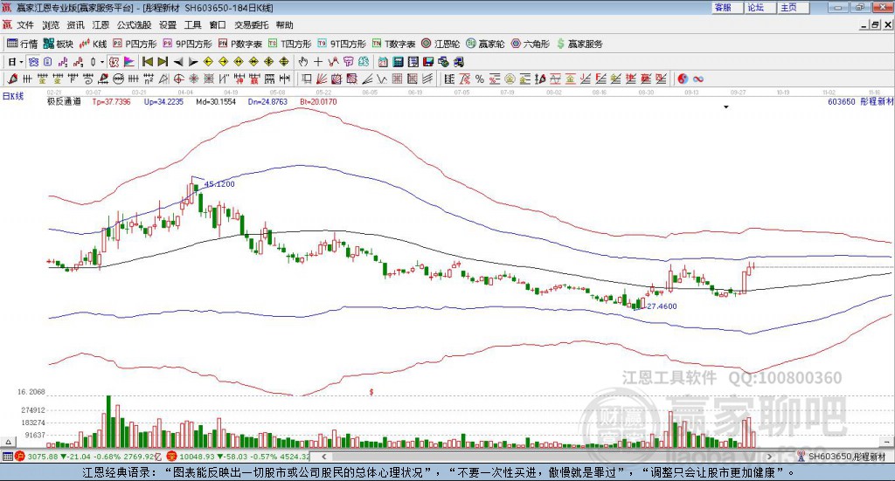Open the P数字表 tool
This screenshot has width=895, height=481.
pos(239,44)
